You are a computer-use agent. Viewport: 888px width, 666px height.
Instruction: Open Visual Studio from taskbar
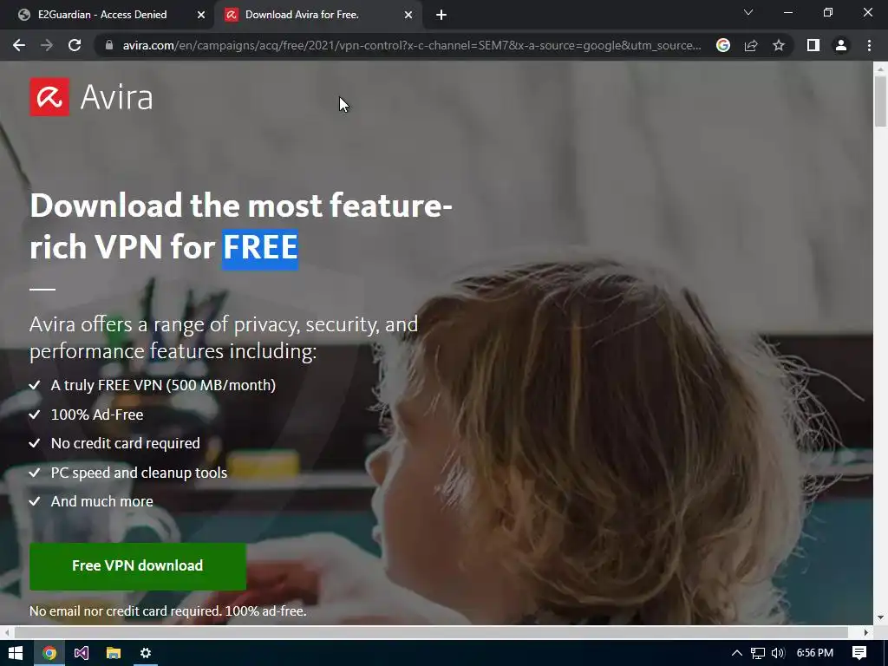point(81,653)
